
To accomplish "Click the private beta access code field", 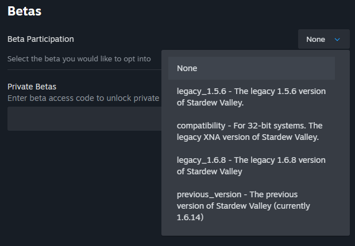I will tap(84, 119).
